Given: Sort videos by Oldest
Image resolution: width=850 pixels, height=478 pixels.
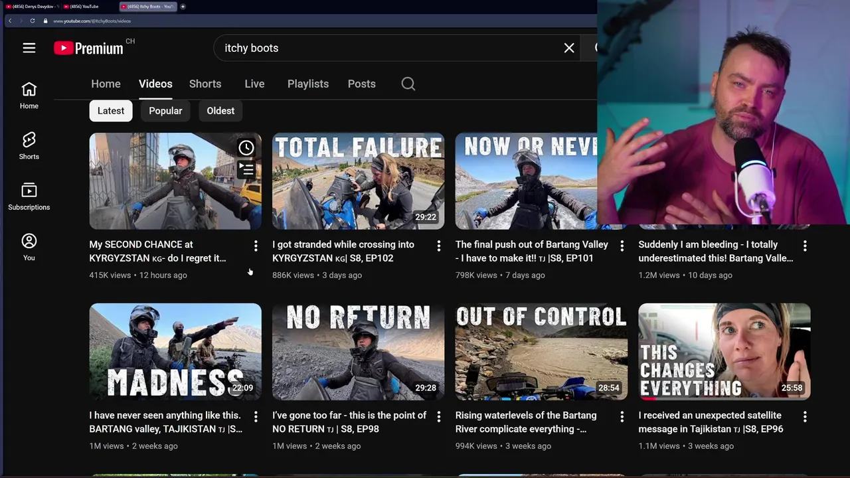Looking at the screenshot, I should tap(220, 111).
